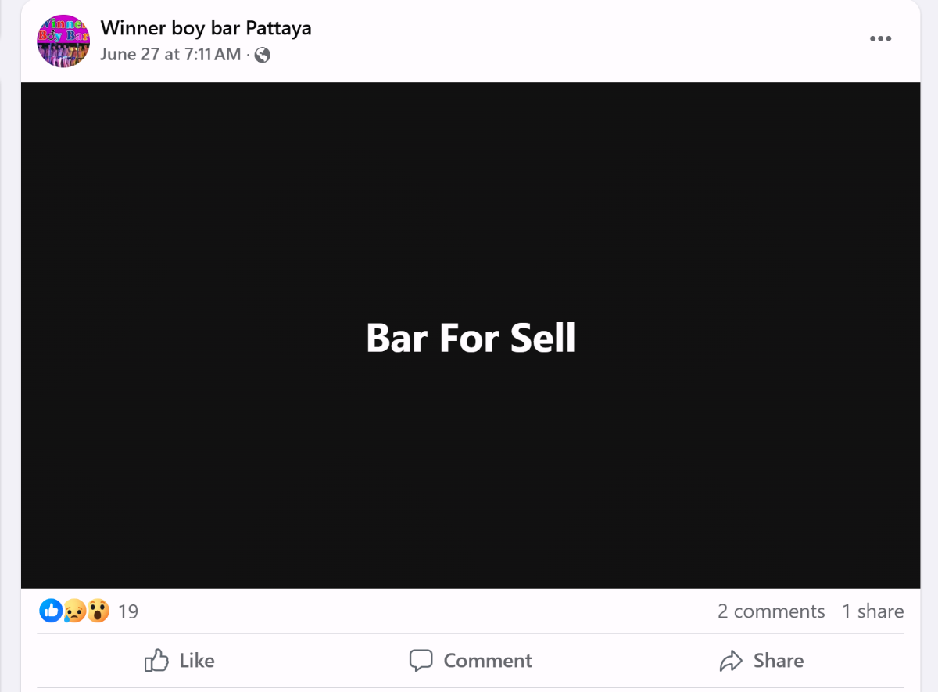
Task: Open the three-dots post options menu
Action: (x=880, y=39)
